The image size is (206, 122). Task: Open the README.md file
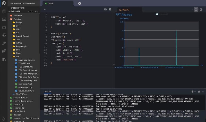pyautogui.click(x=21, y=94)
